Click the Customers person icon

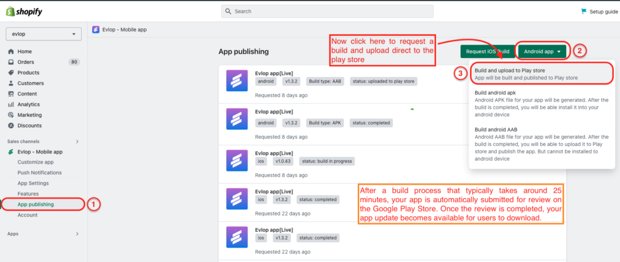[11, 83]
